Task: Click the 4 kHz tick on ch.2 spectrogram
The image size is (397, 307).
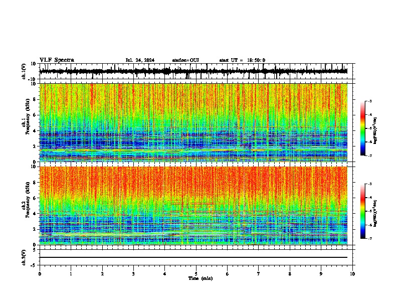Action: click(35, 214)
